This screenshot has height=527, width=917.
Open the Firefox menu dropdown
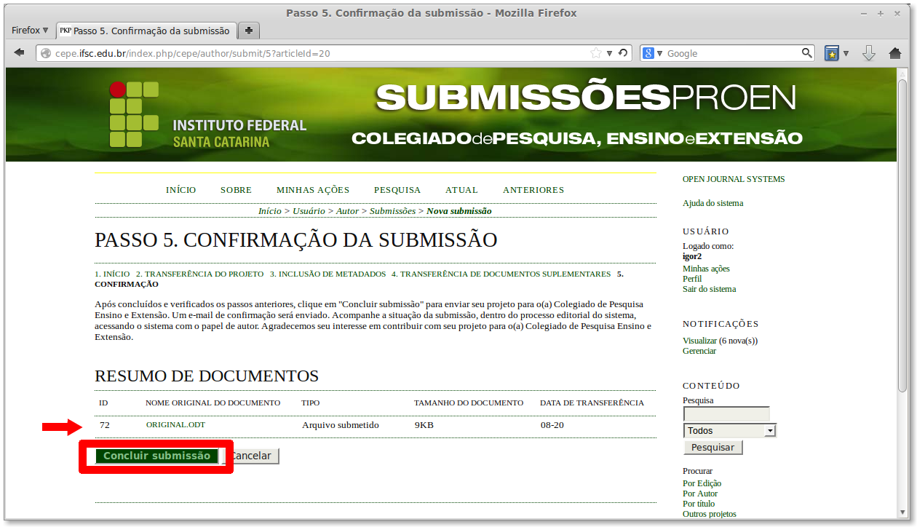(x=28, y=30)
